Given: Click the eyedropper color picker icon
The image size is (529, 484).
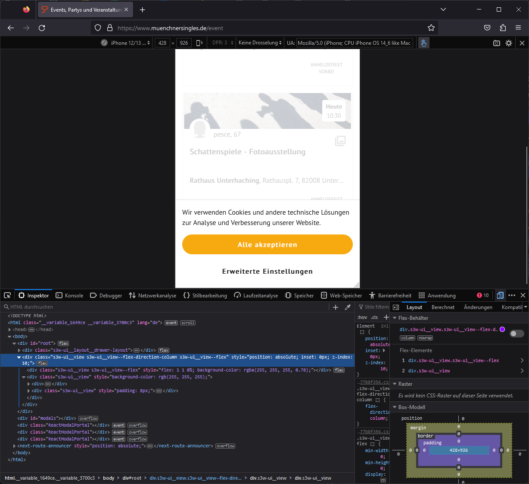Looking at the screenshot, I should [x=348, y=307].
